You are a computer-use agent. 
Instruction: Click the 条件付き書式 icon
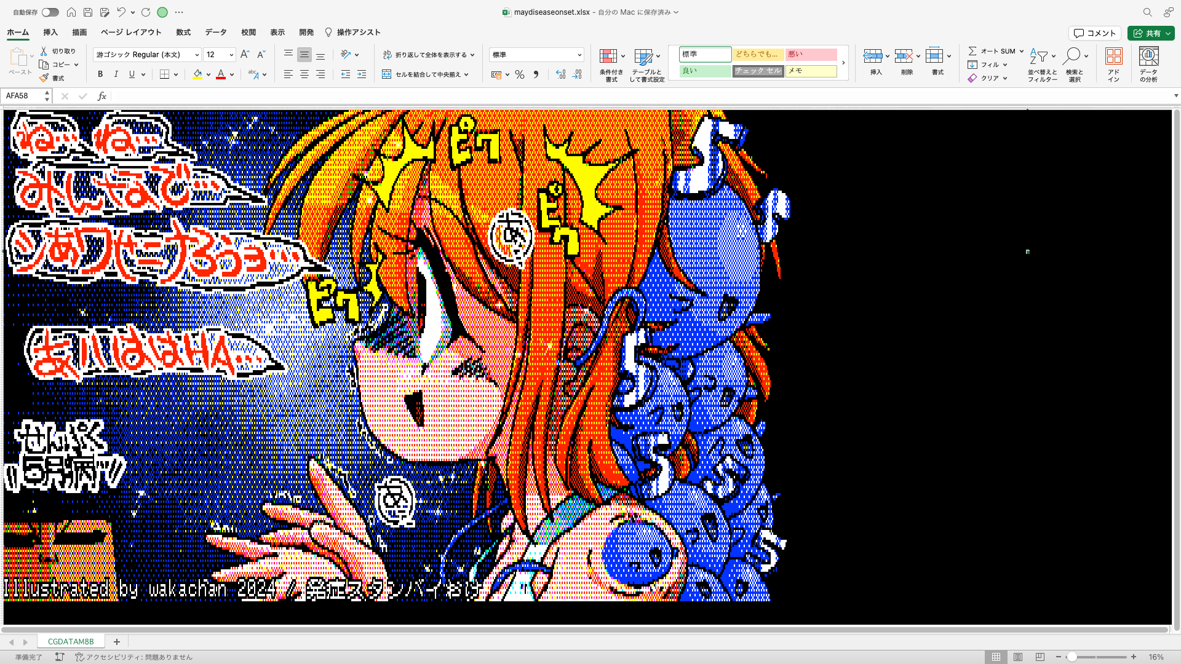click(x=608, y=57)
